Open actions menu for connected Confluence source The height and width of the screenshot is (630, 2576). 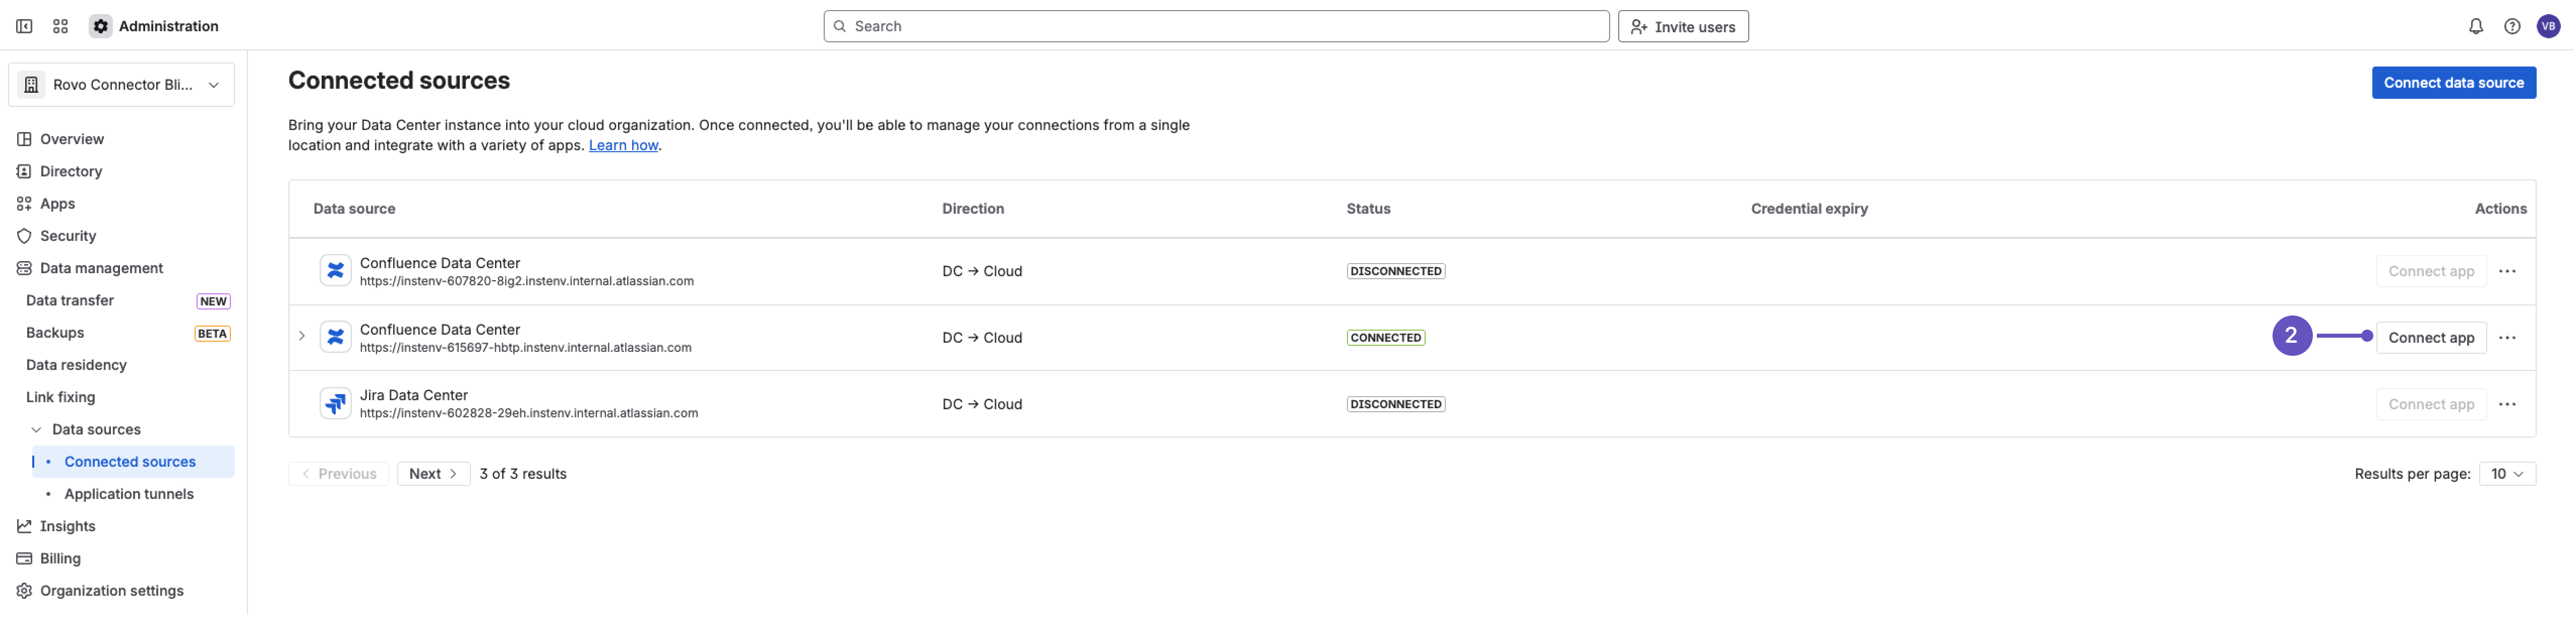(2508, 337)
